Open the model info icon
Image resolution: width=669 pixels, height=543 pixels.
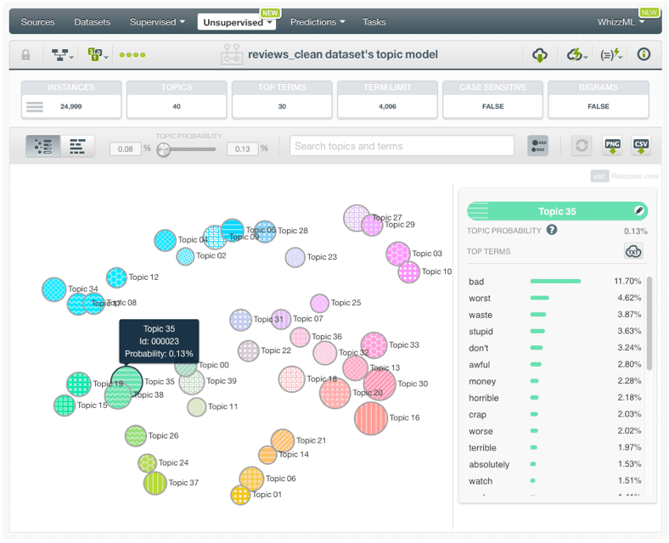tap(644, 55)
